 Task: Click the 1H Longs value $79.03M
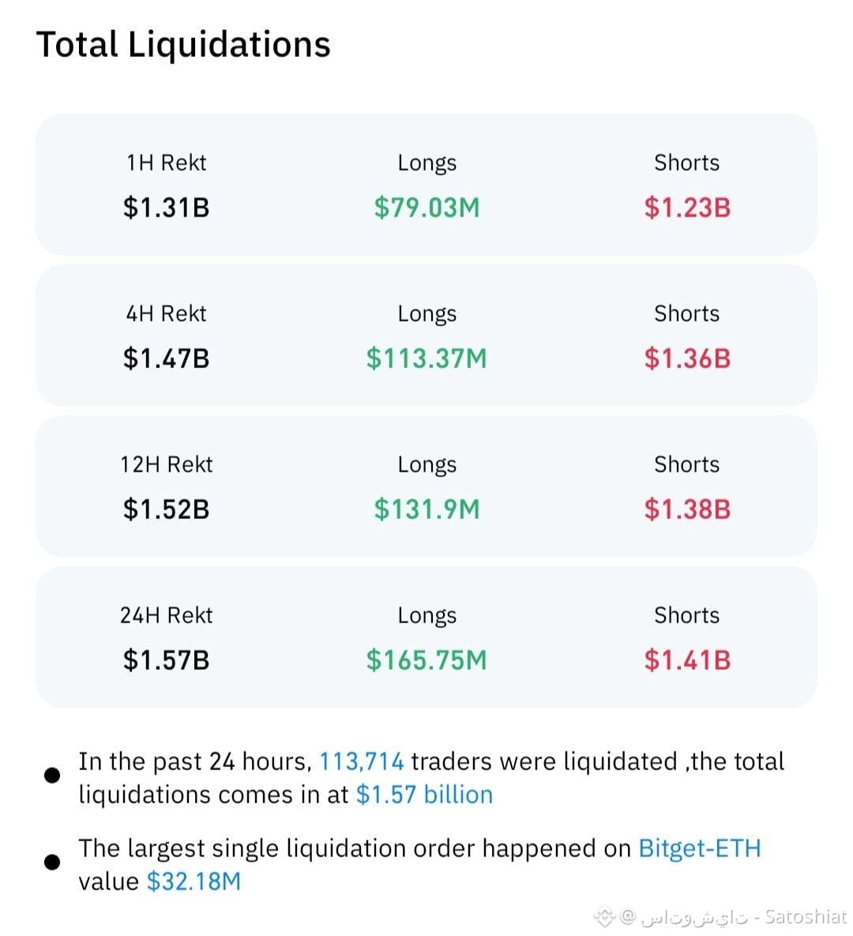pyautogui.click(x=426, y=208)
